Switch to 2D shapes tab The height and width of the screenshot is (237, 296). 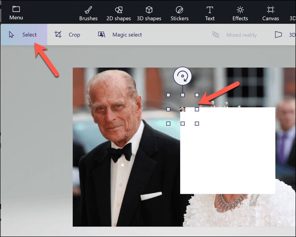(118, 13)
